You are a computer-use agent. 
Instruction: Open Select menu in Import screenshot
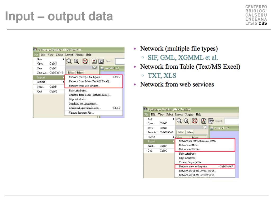tap(59, 55)
